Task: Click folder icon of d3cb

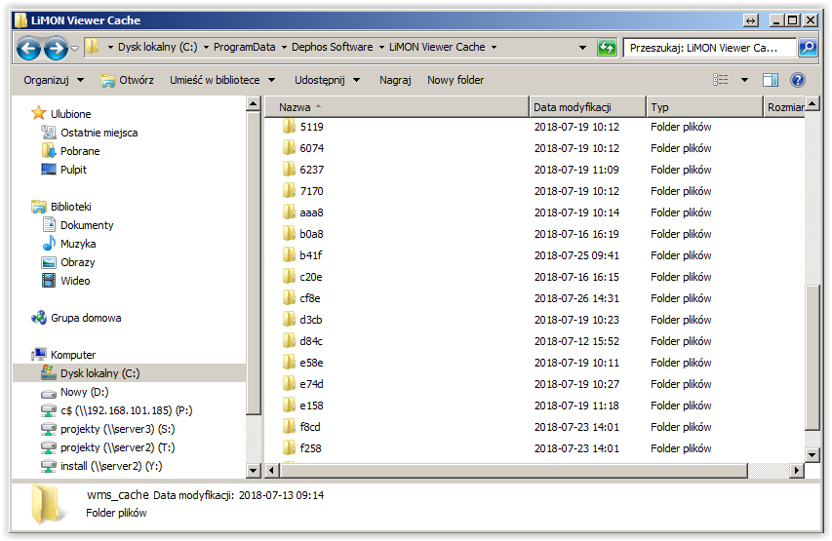Action: [289, 320]
